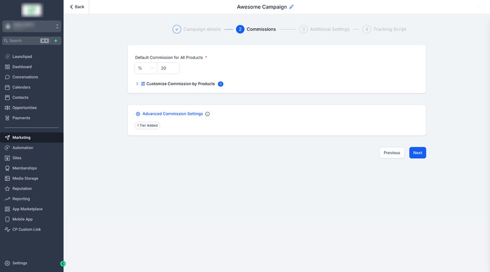Select the Tracking Script step
The height and width of the screenshot is (272, 490).
[385, 29]
